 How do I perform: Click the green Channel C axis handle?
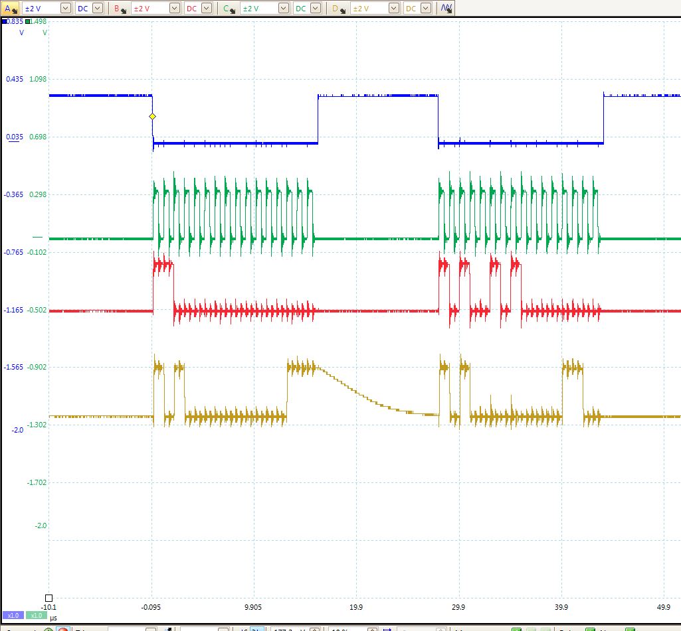(28, 21)
